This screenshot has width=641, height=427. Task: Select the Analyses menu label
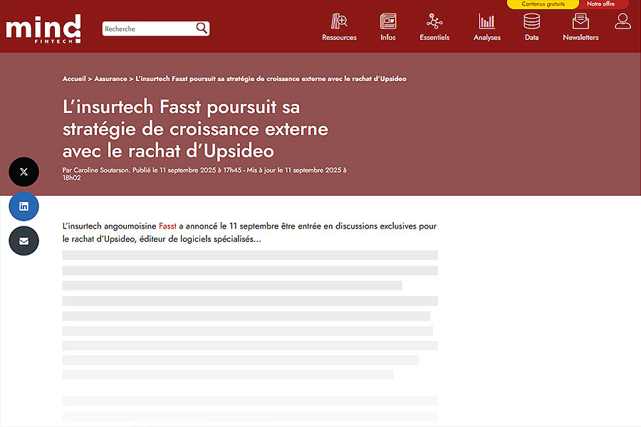click(487, 38)
